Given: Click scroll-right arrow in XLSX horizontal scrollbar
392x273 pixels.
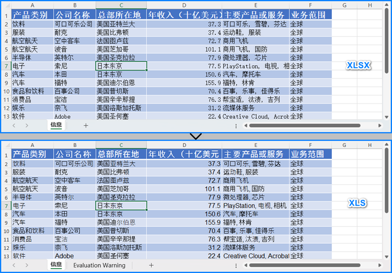Looking at the screenshot, I should coord(380,126).
